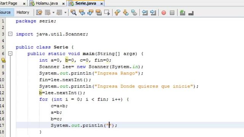
Task: Comment selected lines icon
Action: pos(182,13)
